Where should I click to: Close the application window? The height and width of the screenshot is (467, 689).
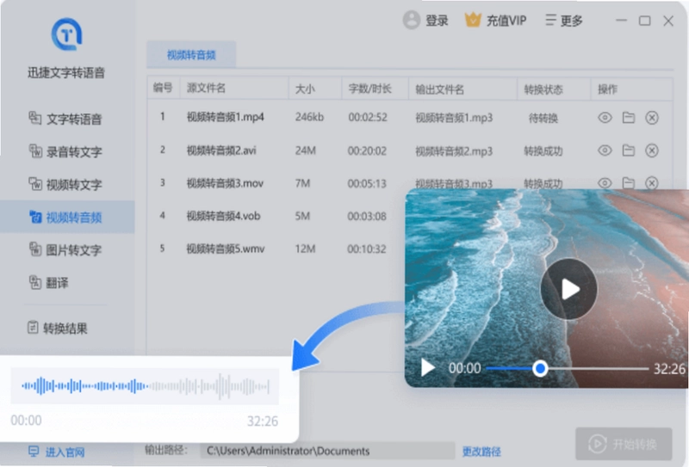[x=668, y=21]
